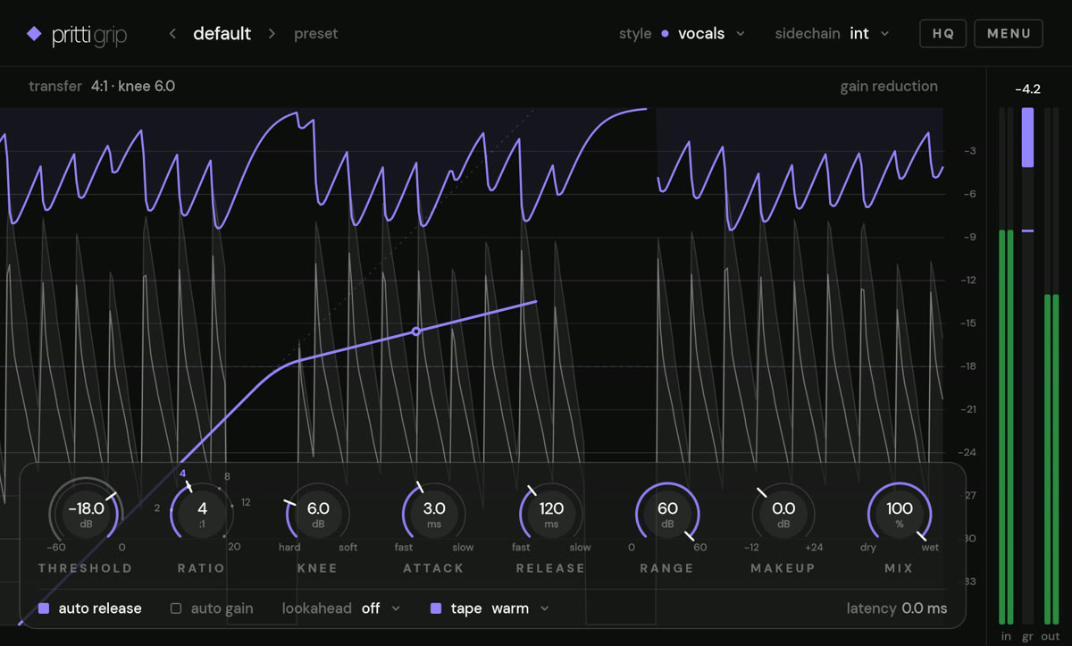Click the ATTACK knob
Image resolution: width=1072 pixels, height=646 pixels.
(x=434, y=515)
